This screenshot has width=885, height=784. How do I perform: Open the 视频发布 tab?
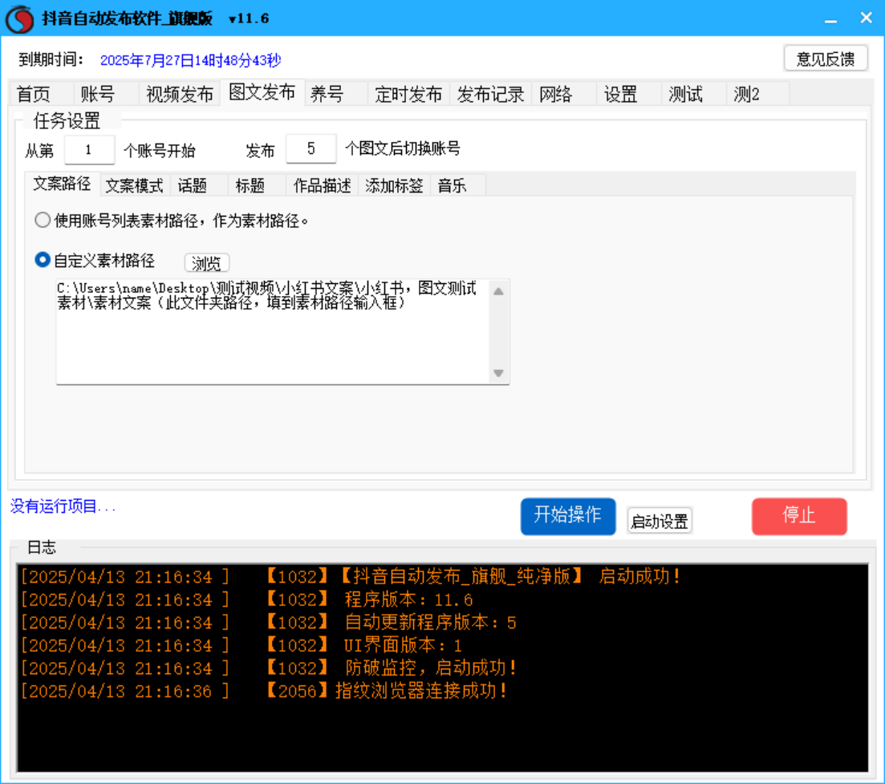[x=180, y=94]
